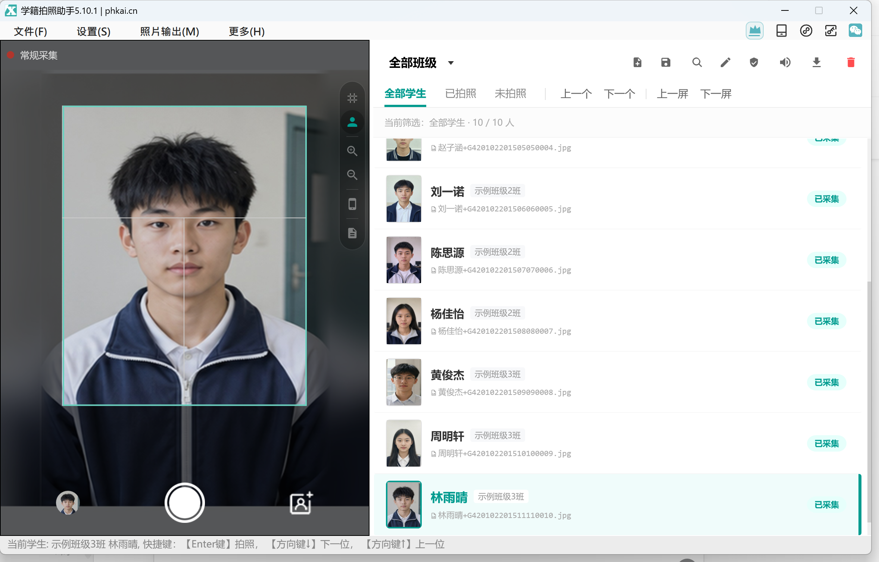Click the student list vertical scrollbar
Screen dimensions: 879x562
(869, 401)
